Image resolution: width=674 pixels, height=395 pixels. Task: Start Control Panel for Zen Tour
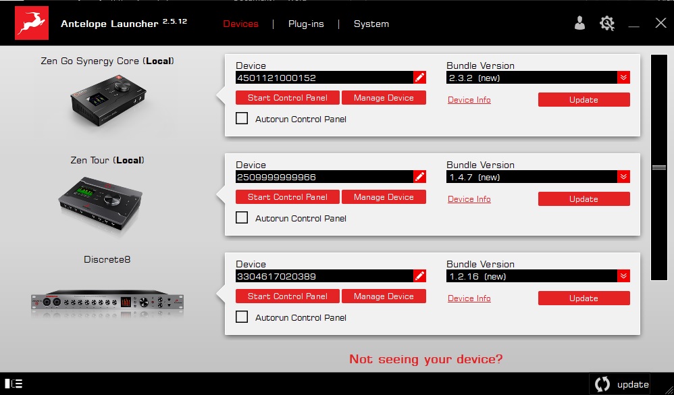(x=288, y=197)
